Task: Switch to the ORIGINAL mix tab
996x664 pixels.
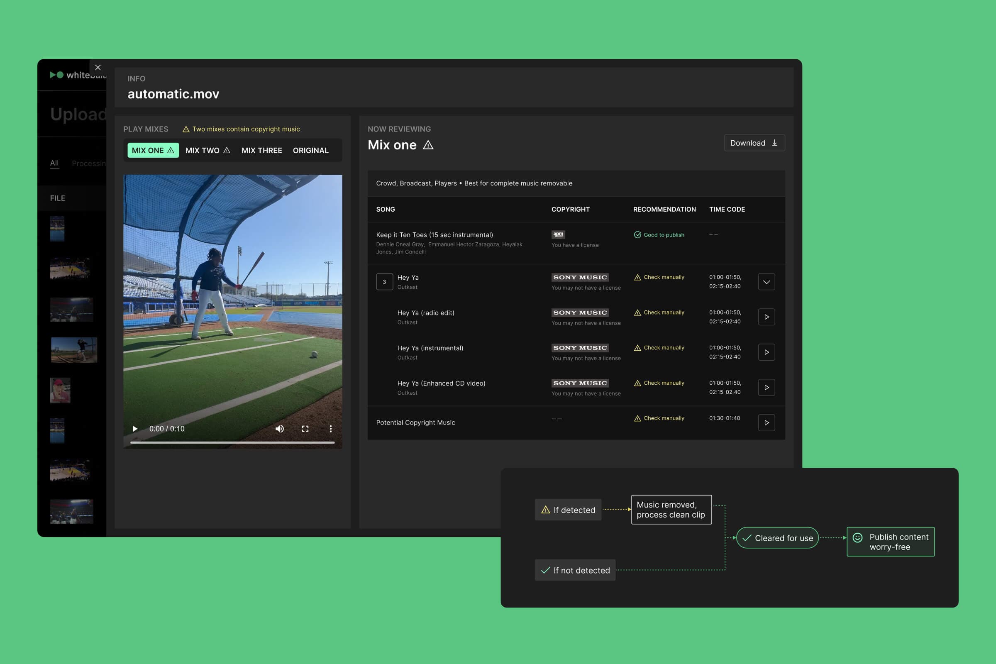Action: click(x=310, y=150)
